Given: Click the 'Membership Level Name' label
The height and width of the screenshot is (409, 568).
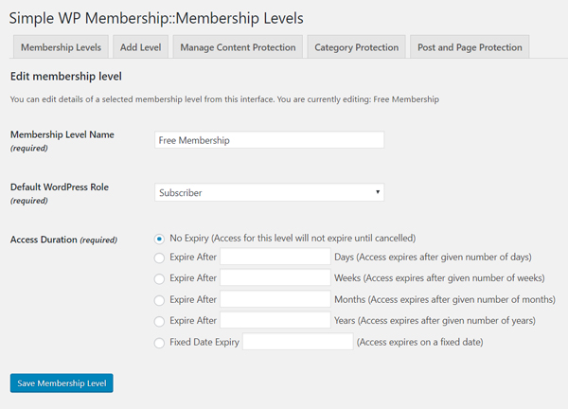Looking at the screenshot, I should pyautogui.click(x=62, y=134).
